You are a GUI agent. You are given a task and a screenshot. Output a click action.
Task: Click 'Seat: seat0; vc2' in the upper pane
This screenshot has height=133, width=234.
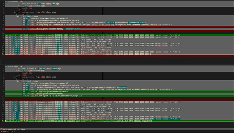(24, 8)
